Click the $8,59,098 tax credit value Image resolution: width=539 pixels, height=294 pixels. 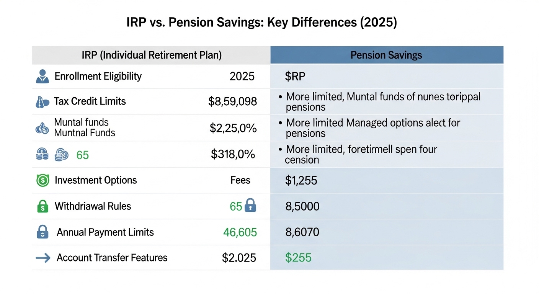pos(232,101)
